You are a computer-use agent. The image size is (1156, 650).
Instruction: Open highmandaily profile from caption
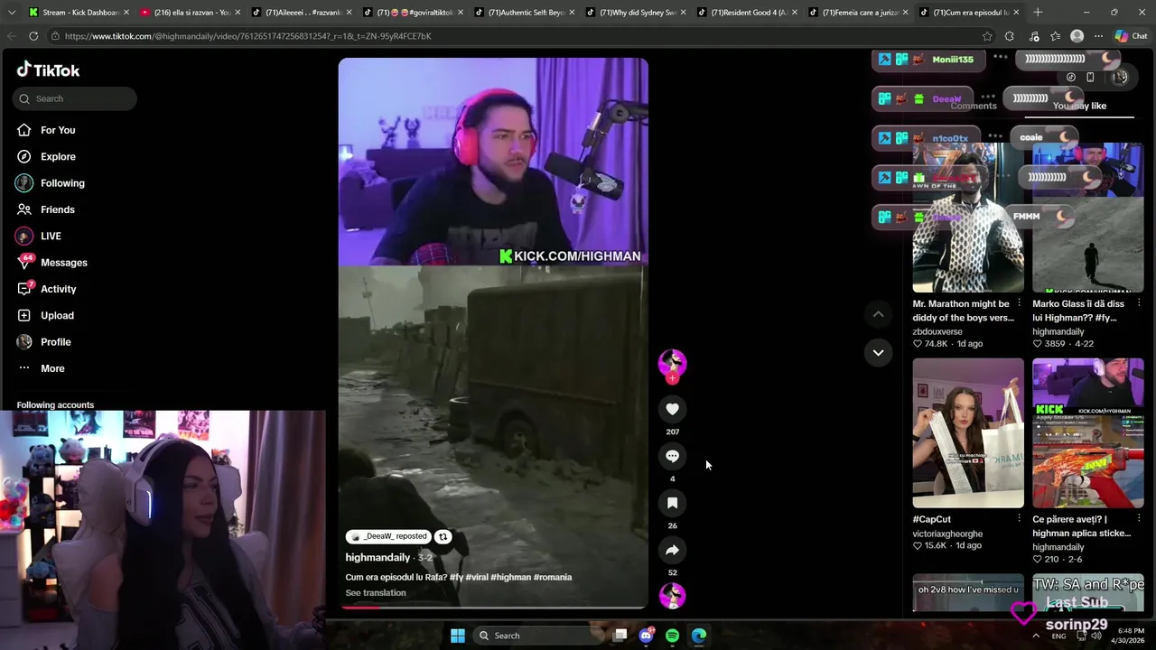378,558
